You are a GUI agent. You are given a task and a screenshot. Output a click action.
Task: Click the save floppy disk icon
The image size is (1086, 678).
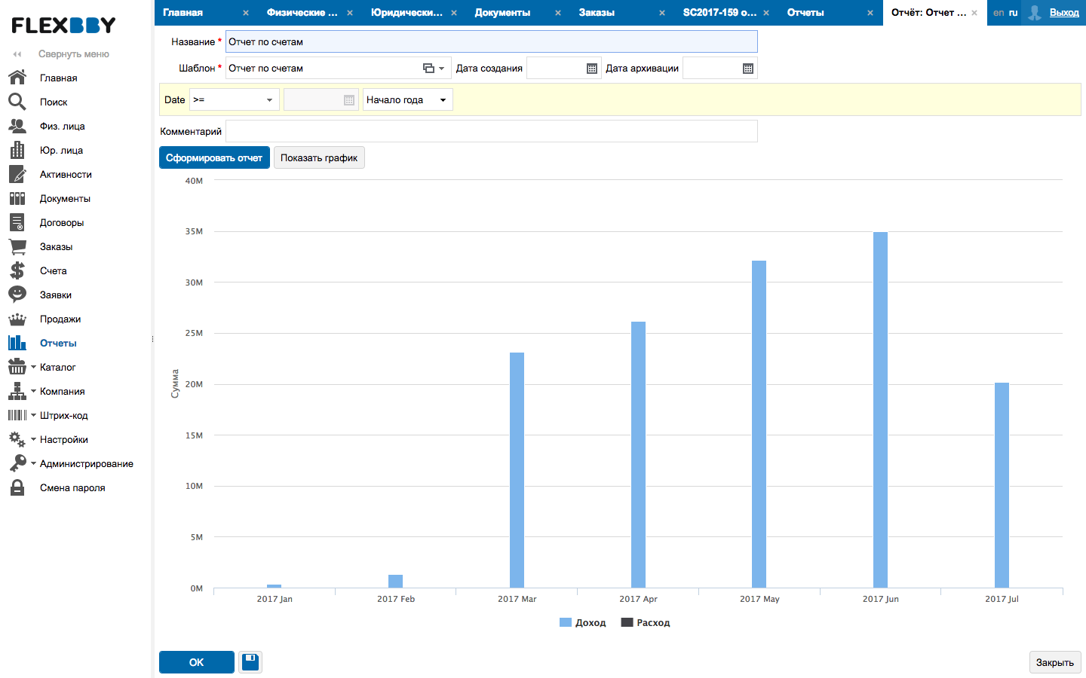pos(250,662)
